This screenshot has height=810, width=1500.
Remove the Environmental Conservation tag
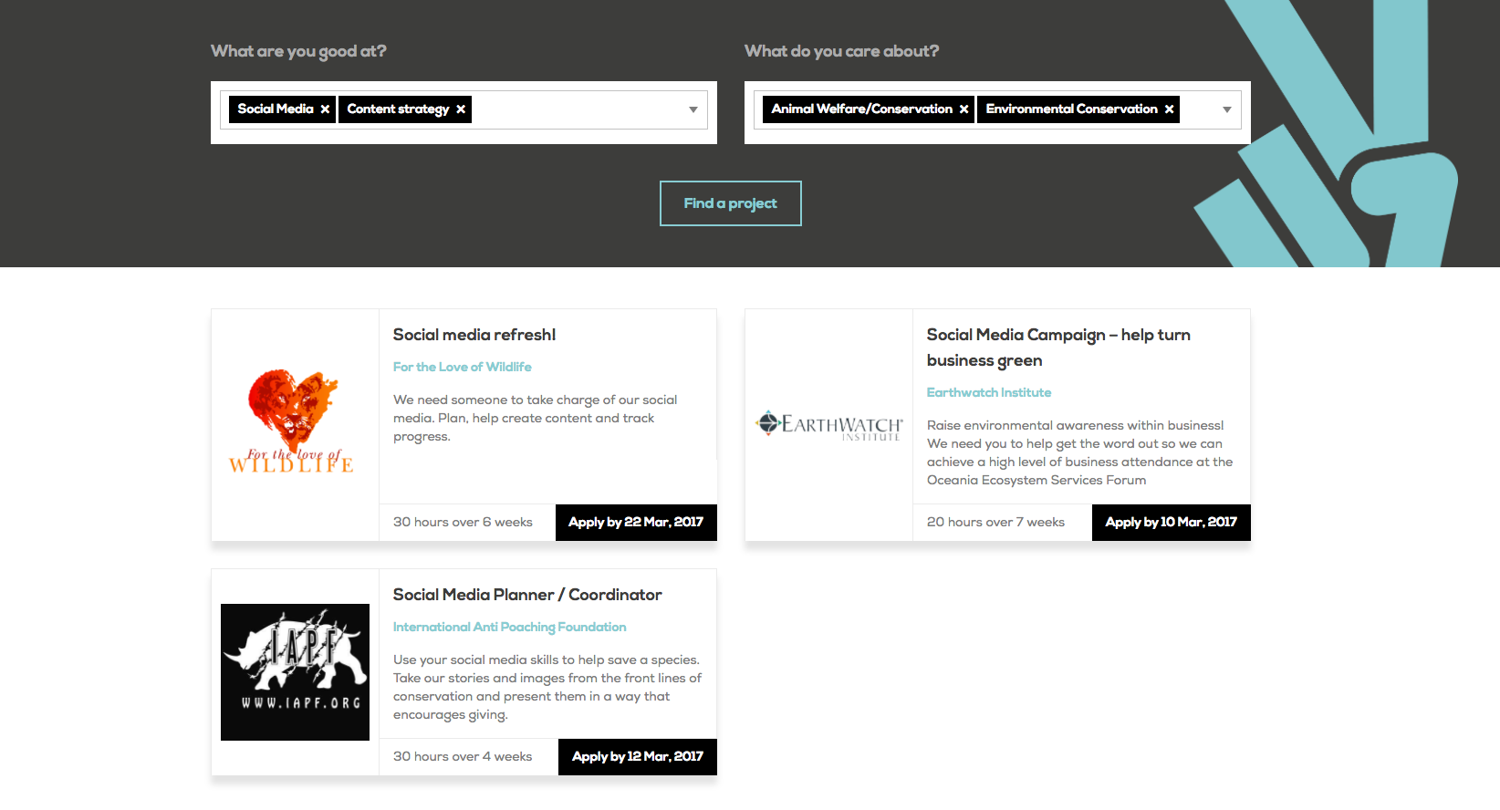1169,109
